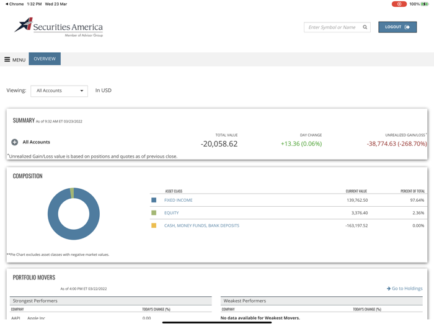Select the OVERVIEW tab
Screen dimensions: 434x326
45,59
